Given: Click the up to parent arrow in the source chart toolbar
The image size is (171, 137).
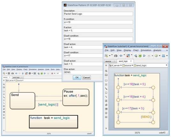Looking at the screenshot, I should point(23,73).
